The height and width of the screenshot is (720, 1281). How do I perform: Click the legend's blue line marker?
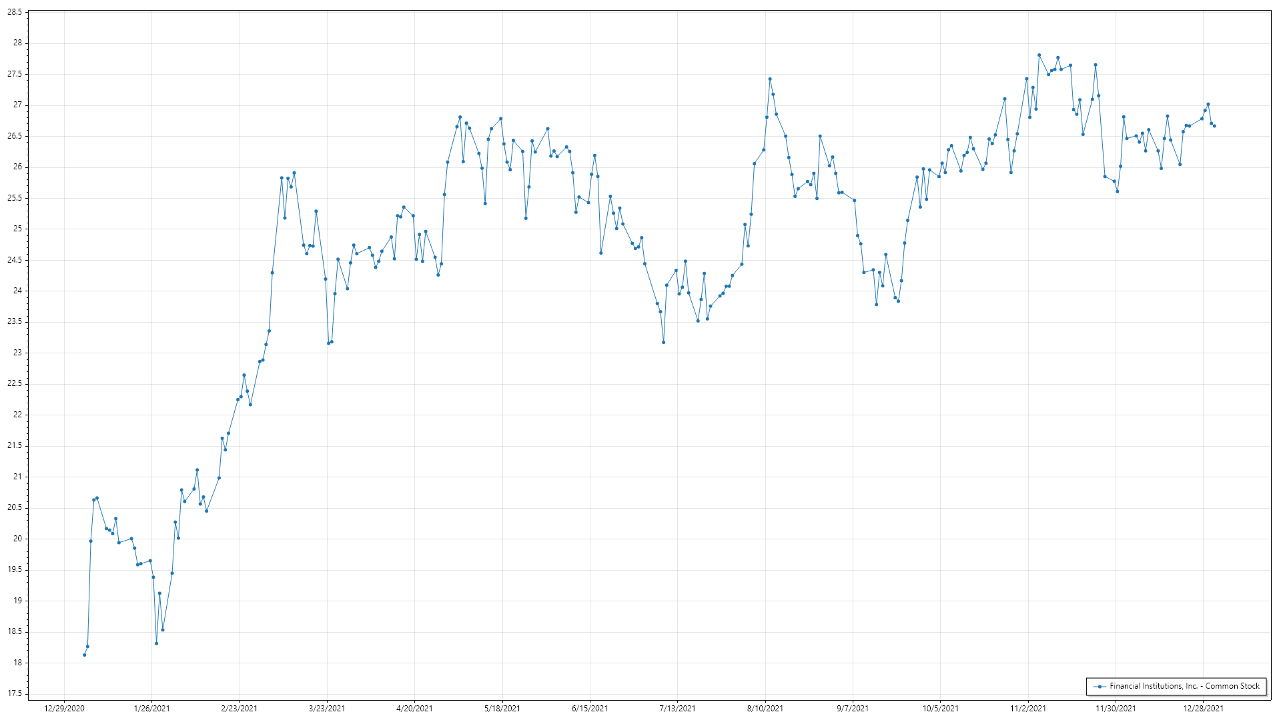(1098, 686)
